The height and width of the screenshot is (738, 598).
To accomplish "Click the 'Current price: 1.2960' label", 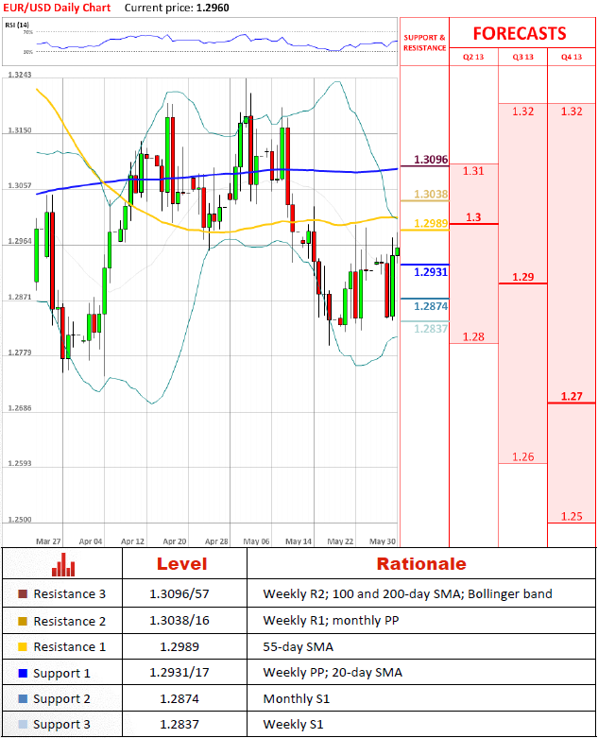I will 177,8.
